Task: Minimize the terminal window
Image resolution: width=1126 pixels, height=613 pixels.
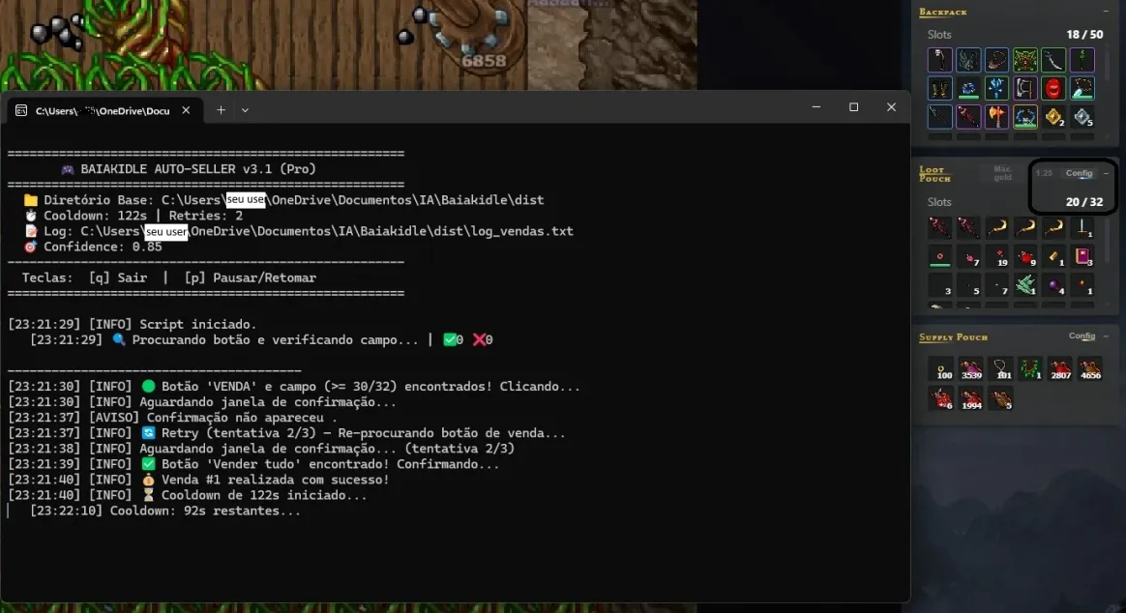Action: click(x=815, y=107)
